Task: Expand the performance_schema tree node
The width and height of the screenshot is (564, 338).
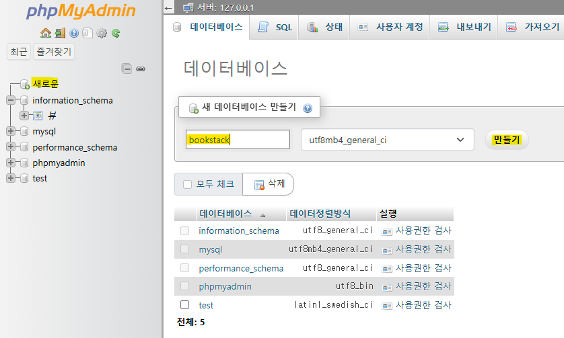Action: 11,147
